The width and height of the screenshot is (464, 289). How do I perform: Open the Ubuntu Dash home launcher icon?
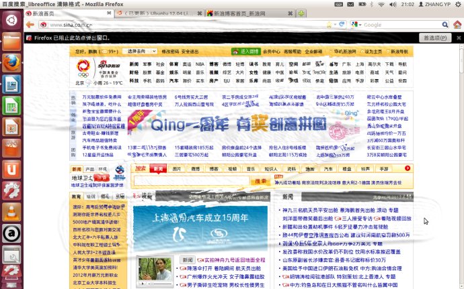pyautogui.click(x=11, y=20)
